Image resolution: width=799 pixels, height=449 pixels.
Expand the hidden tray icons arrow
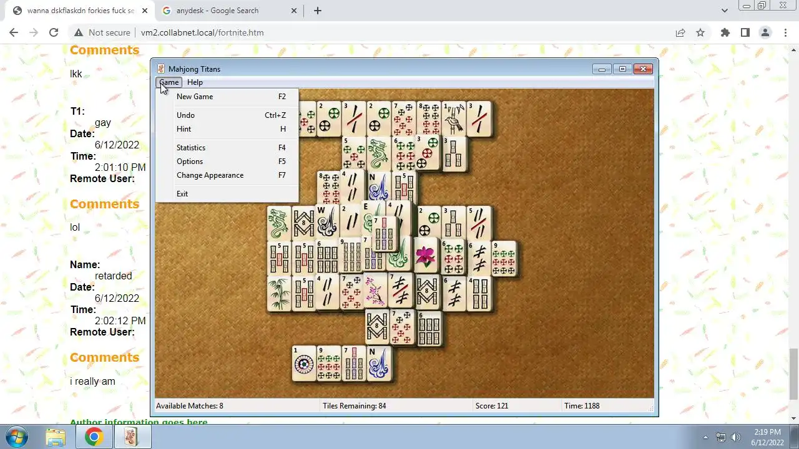click(706, 437)
